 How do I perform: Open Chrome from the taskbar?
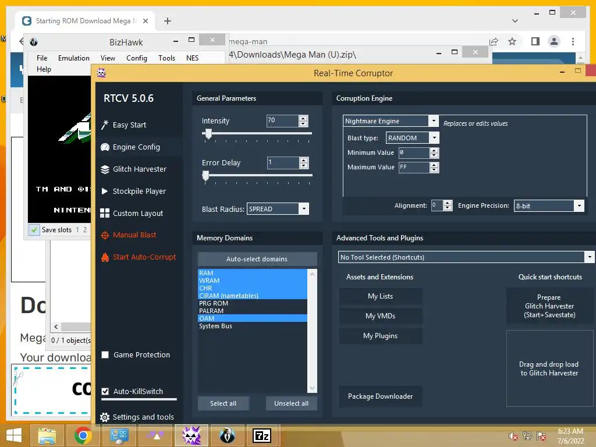click(x=83, y=435)
